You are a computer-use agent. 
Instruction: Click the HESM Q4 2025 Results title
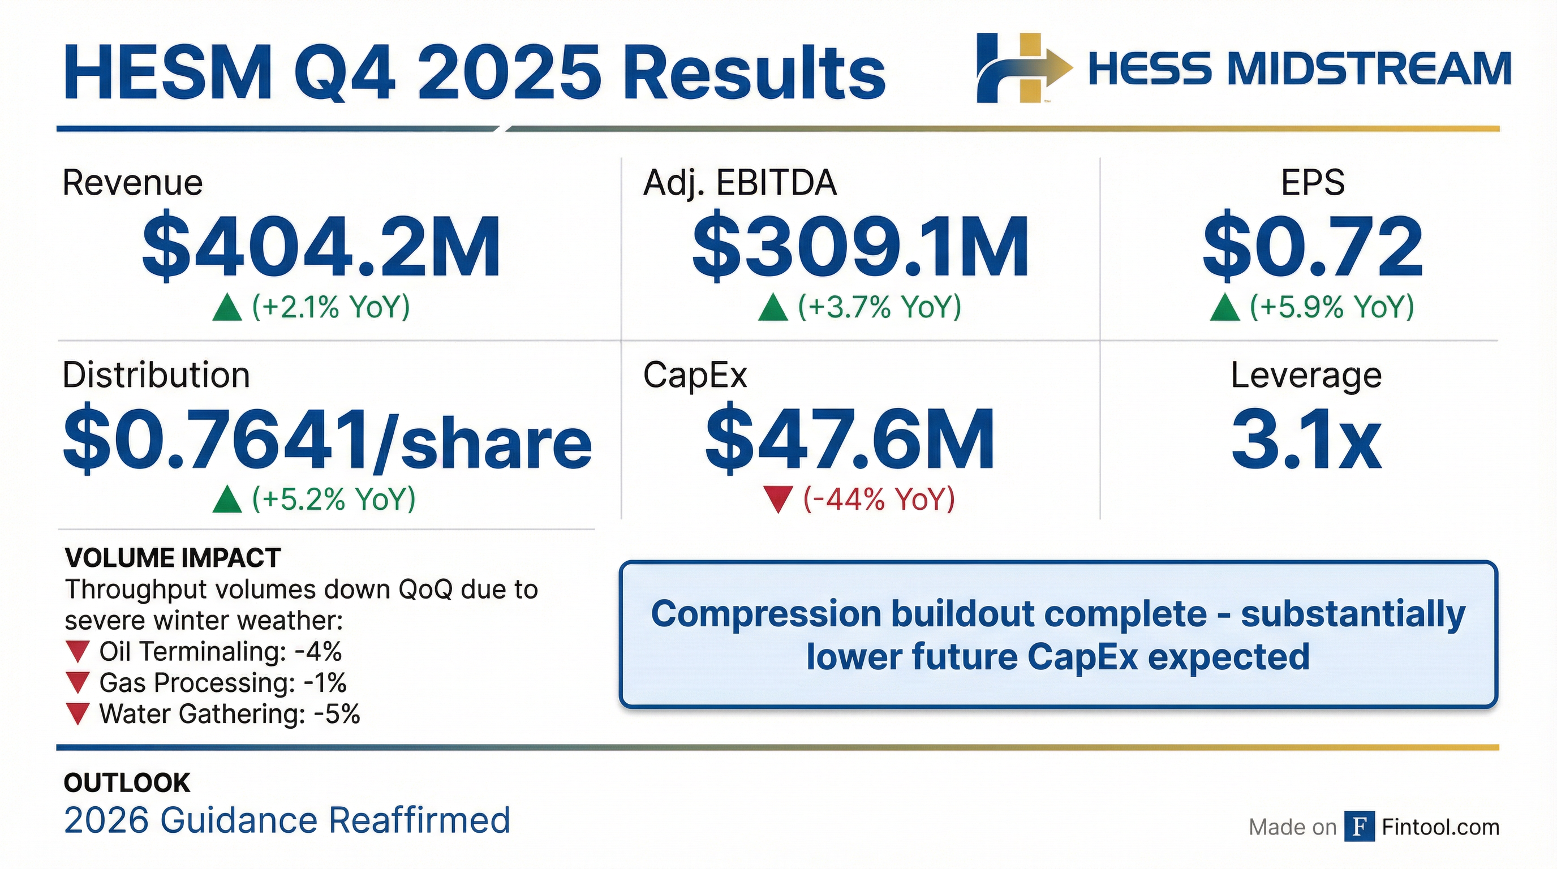[x=475, y=74]
